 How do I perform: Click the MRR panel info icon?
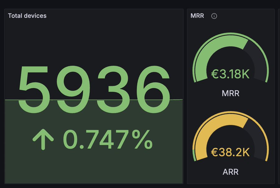(214, 16)
